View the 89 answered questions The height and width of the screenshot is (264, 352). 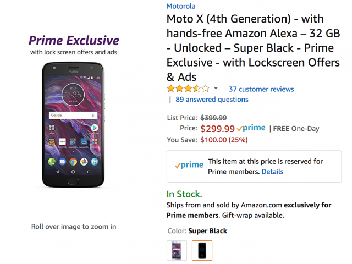pos(212,100)
